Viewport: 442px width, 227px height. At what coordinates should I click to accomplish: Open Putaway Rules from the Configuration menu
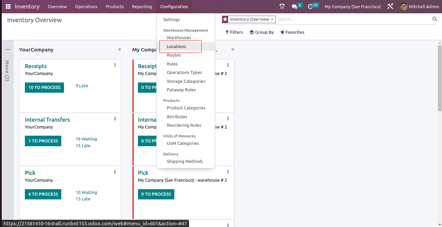point(181,90)
